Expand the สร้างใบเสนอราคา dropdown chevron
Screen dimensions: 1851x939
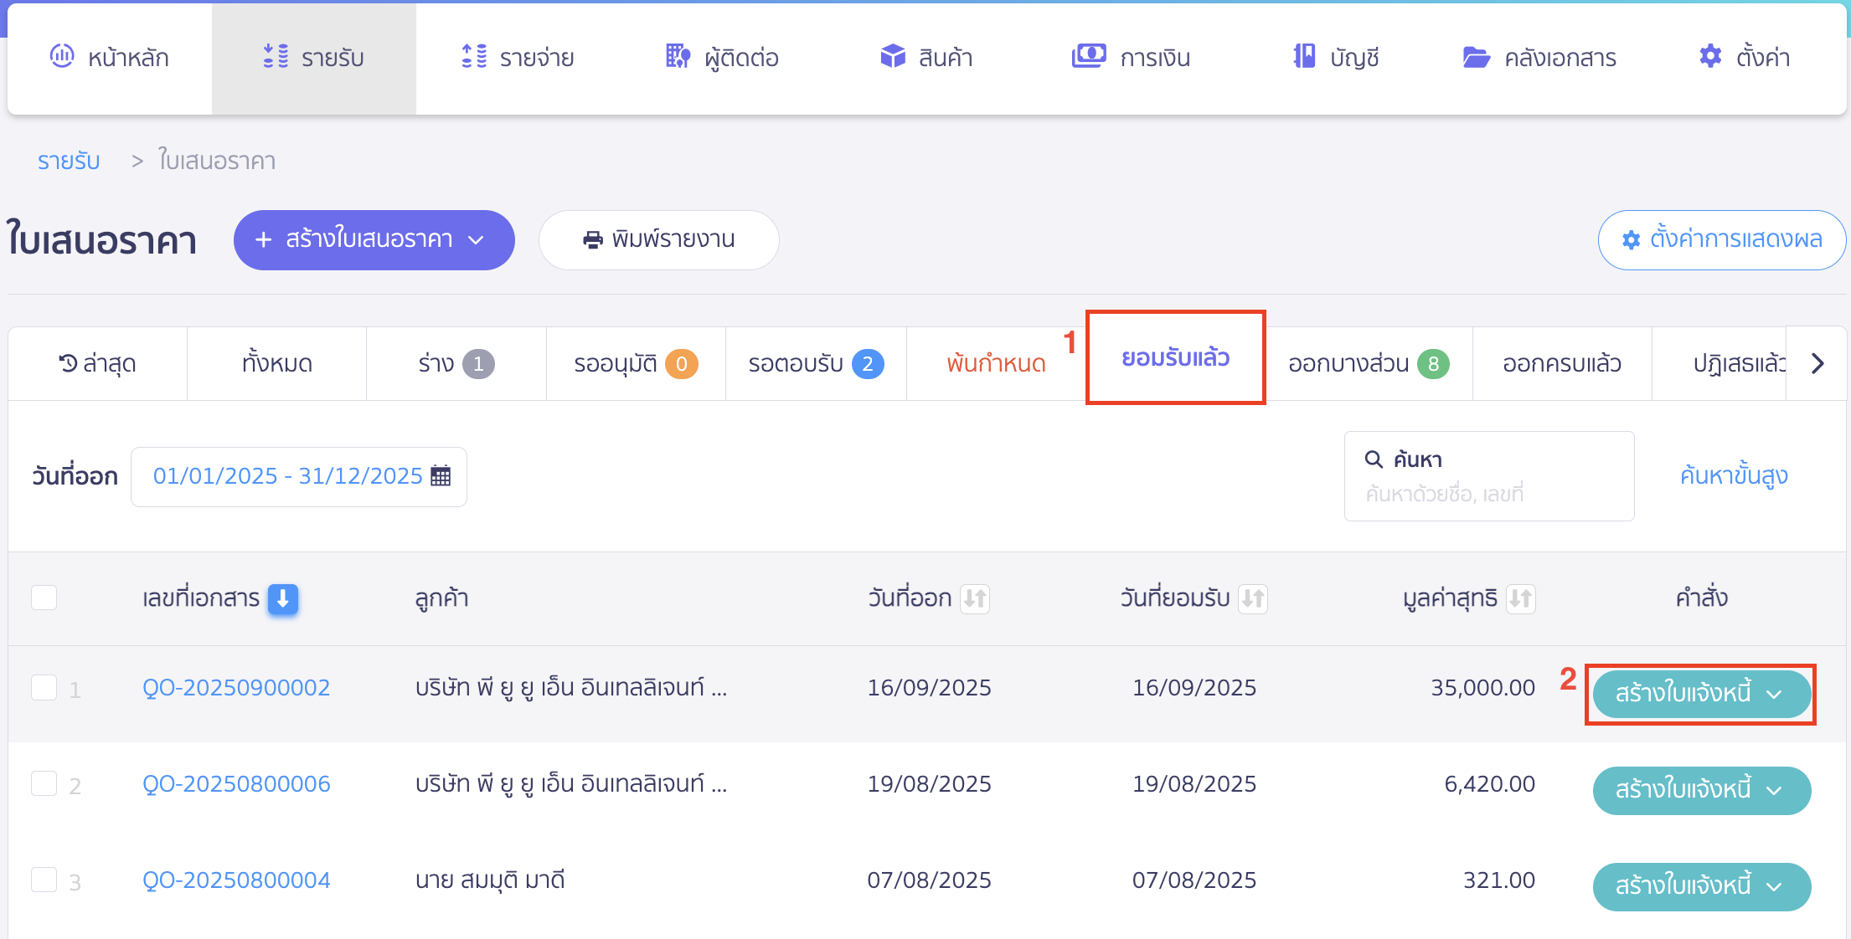pos(477,240)
